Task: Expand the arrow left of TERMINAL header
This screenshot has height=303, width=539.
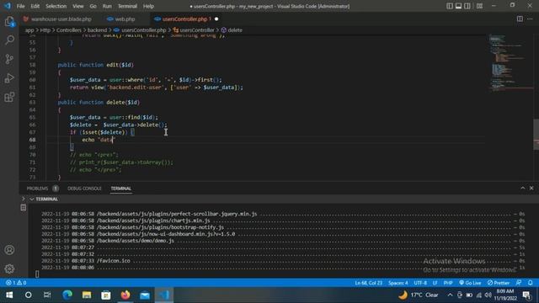Action: (24, 199)
